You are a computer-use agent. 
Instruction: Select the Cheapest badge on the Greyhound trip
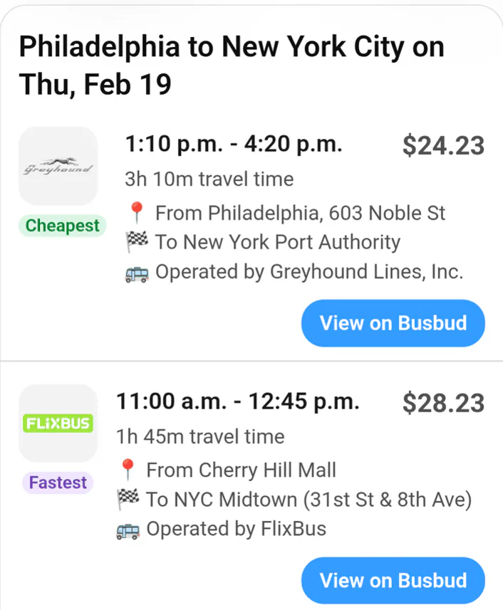point(62,226)
